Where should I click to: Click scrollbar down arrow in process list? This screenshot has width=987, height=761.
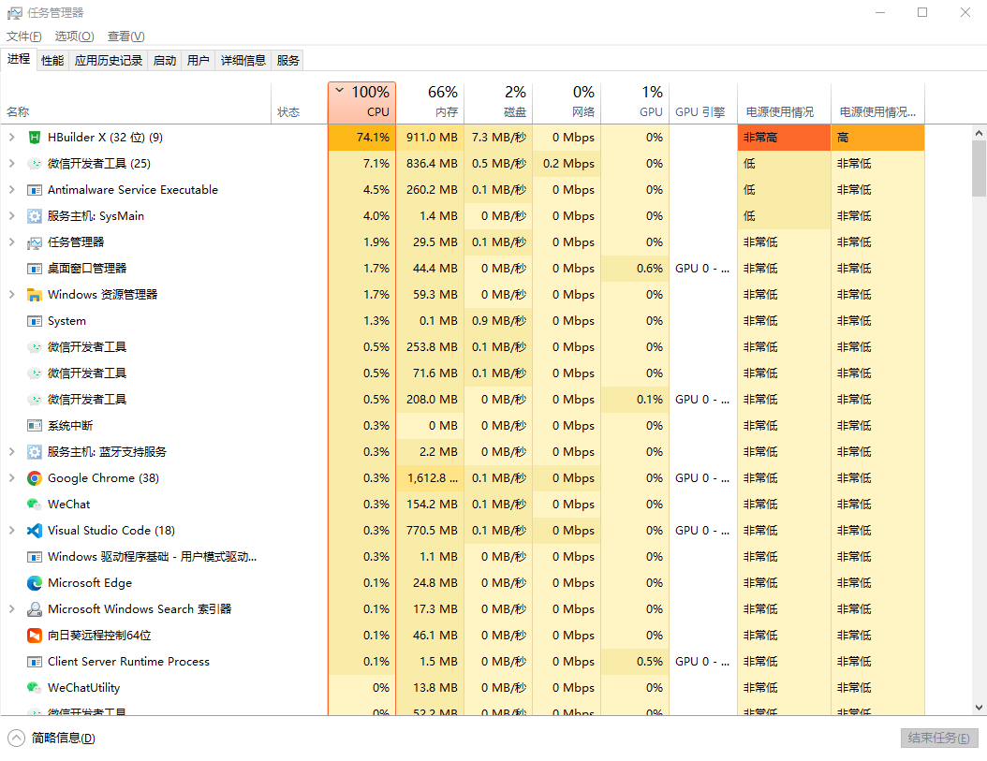[x=979, y=708]
